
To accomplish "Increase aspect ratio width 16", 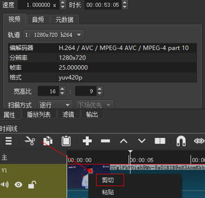I will tap(63, 88).
